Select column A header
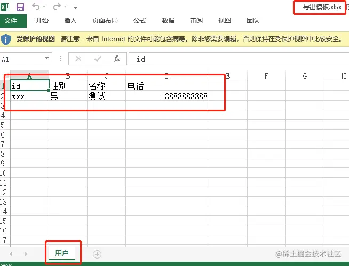Viewport: 349px width, 266px height. click(x=29, y=76)
